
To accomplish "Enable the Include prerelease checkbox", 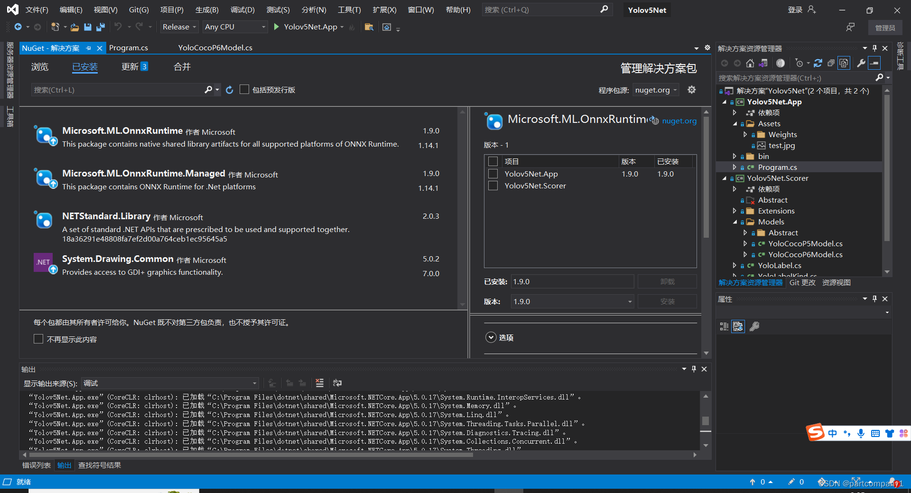I will click(x=244, y=90).
